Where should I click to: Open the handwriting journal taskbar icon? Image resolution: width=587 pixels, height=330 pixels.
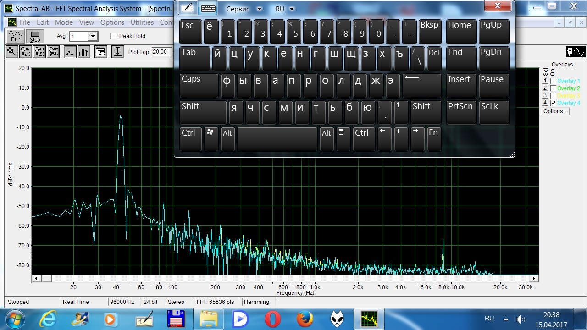144,319
